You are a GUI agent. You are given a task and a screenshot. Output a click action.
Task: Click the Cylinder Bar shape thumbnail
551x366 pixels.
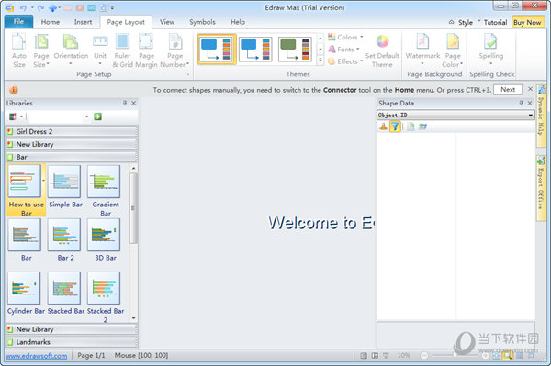[24, 288]
